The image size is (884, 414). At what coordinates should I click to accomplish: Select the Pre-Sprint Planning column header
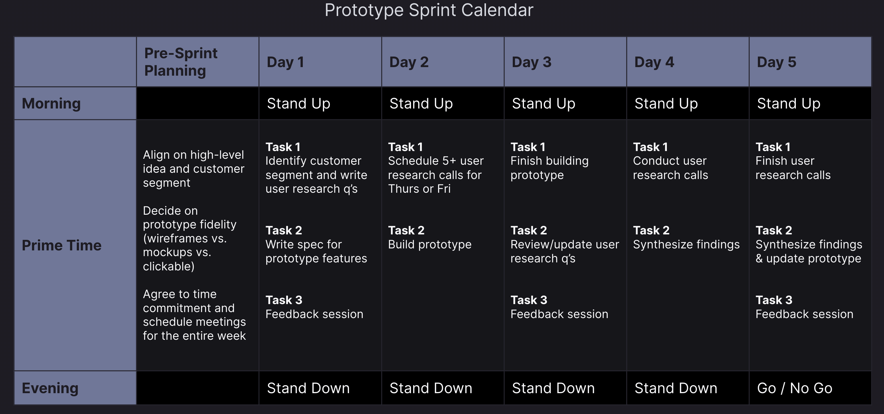pos(181,62)
